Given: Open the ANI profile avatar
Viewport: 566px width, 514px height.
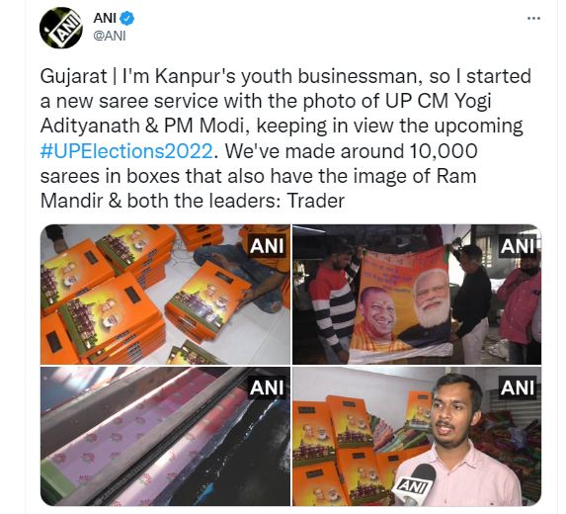Looking at the screenshot, I should click(61, 28).
